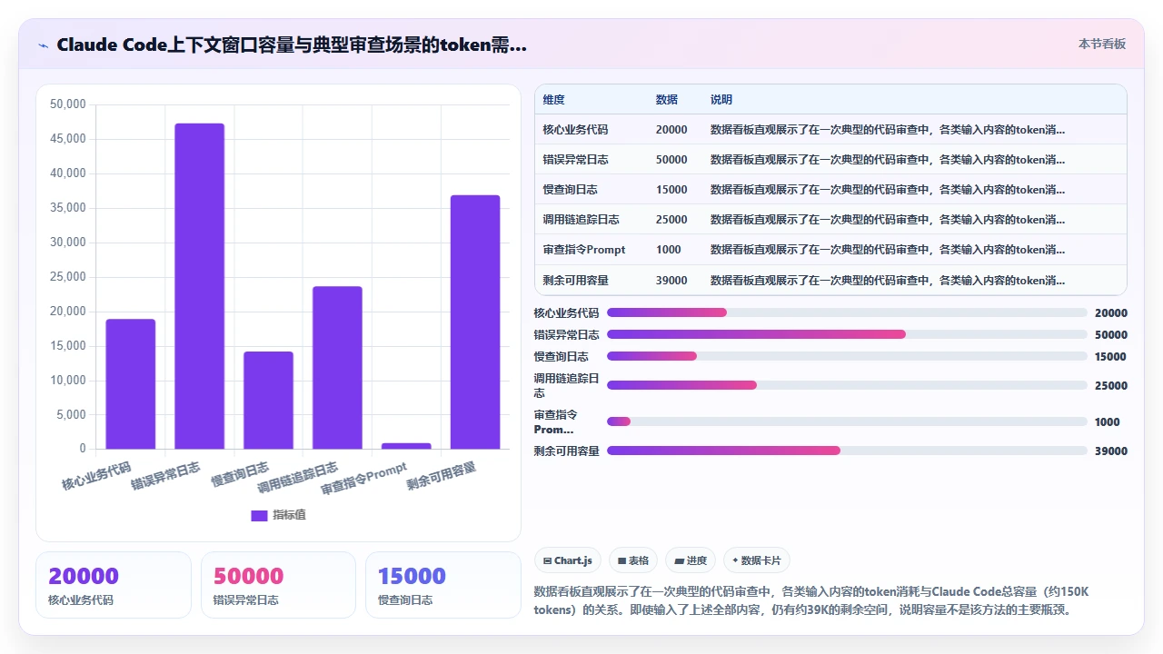Image resolution: width=1163 pixels, height=654 pixels.
Task: Click the 核心业务代码 row description text
Action: (x=888, y=130)
